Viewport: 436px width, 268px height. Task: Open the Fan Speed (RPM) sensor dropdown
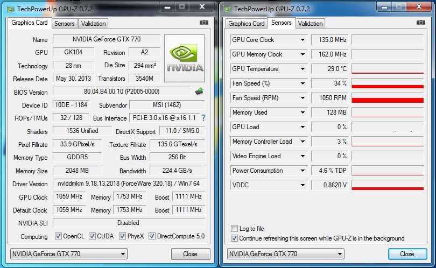(x=303, y=98)
